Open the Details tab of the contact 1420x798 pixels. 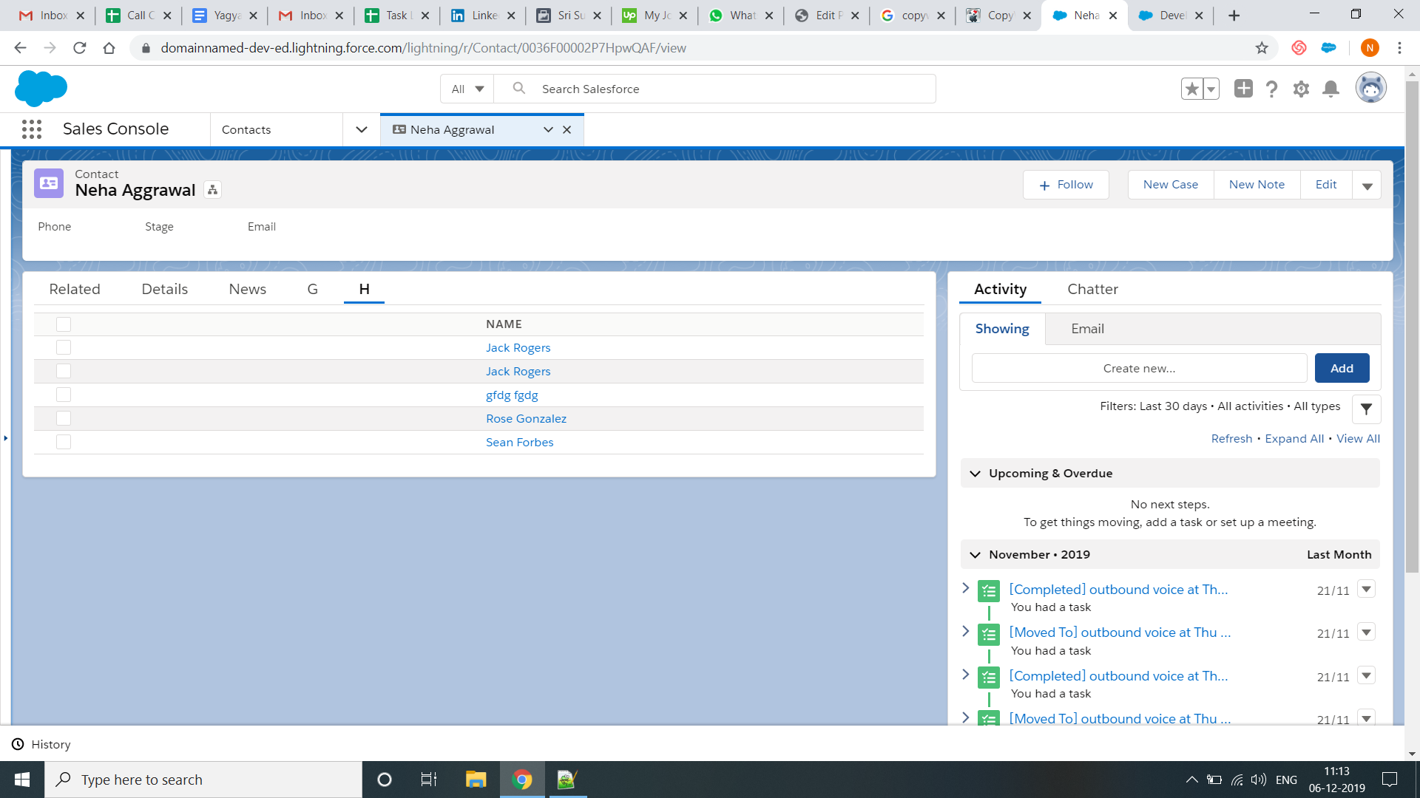(164, 289)
